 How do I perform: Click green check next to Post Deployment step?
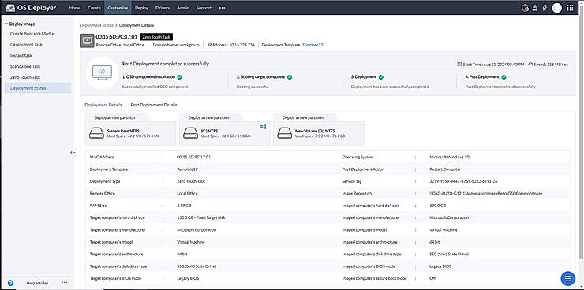[504, 77]
